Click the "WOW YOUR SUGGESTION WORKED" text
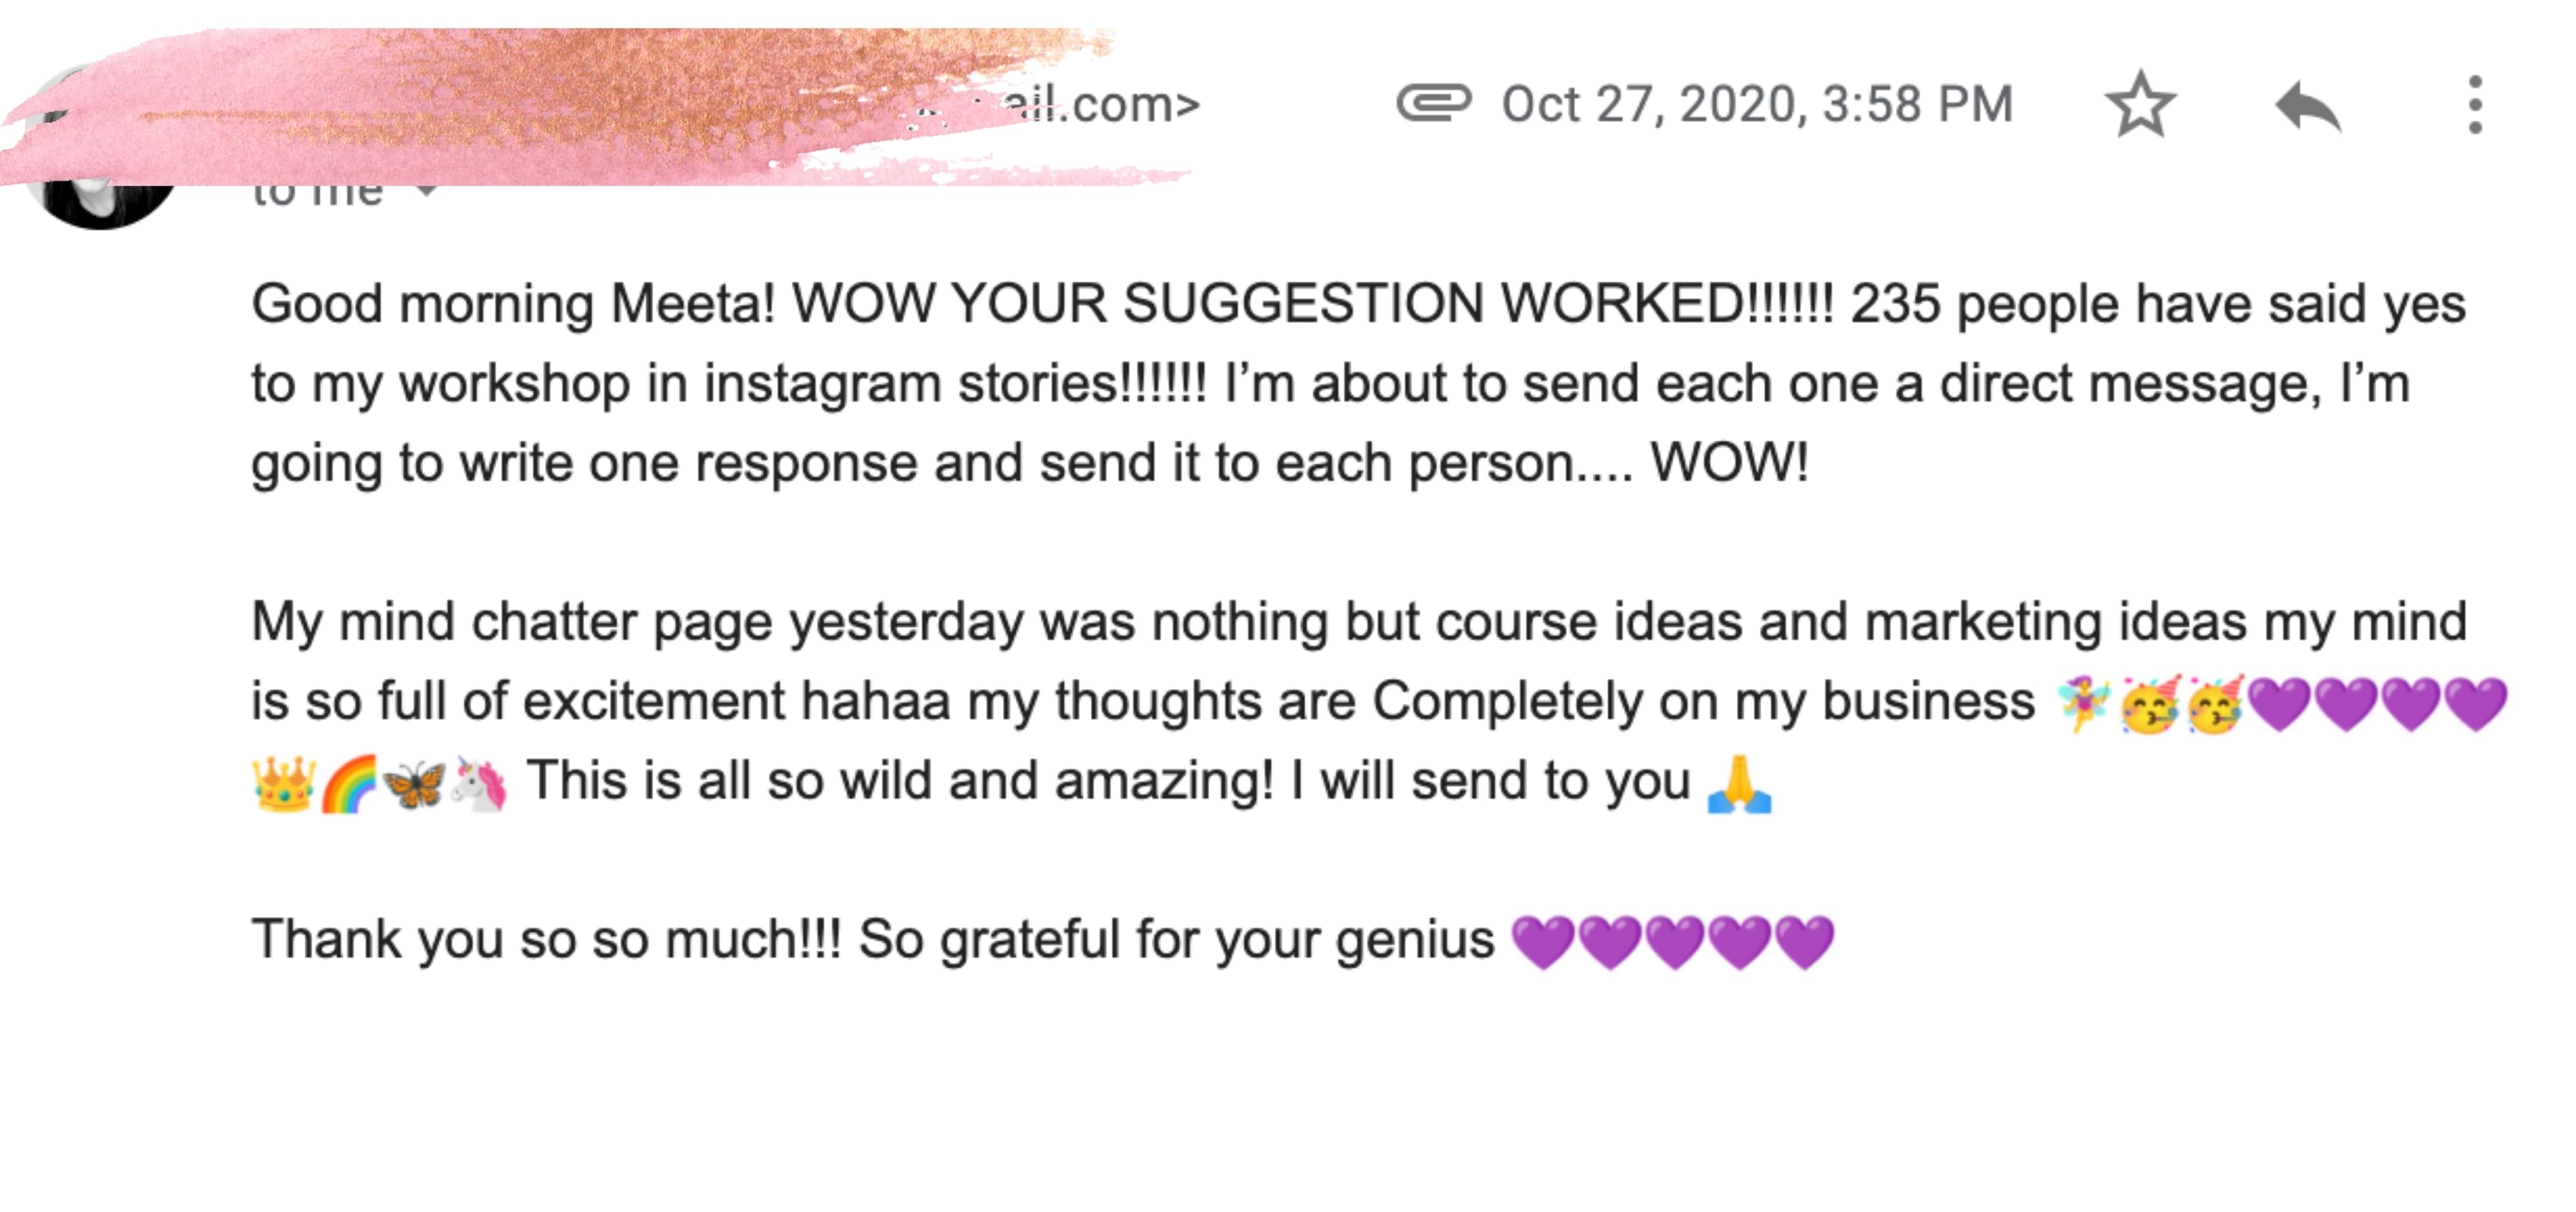This screenshot has width=2576, height=1212. (x=1266, y=304)
